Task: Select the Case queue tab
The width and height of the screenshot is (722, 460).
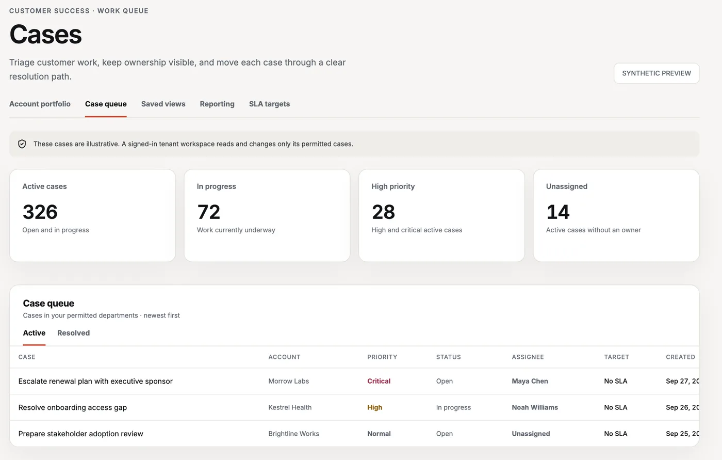Action: point(106,104)
